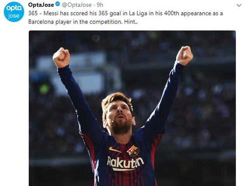This screenshot has height=186, width=246.
Task: Open the Opta Jose profile avatar
Action: tap(14, 12)
